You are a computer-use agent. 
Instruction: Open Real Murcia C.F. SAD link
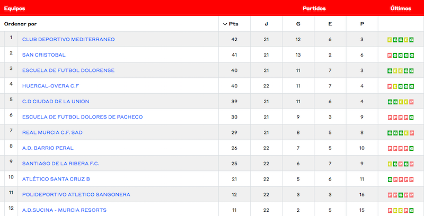click(x=52, y=132)
